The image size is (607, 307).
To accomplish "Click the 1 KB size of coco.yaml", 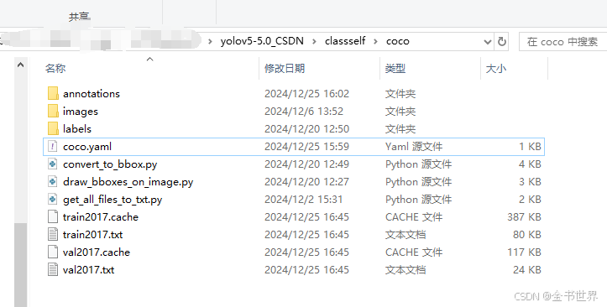I will (530, 147).
